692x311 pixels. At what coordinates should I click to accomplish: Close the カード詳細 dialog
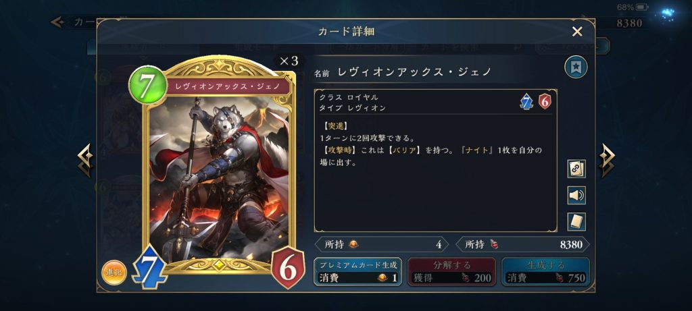[x=577, y=32]
